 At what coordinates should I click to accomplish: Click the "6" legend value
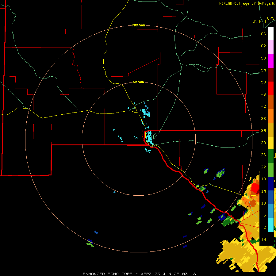[265, 215]
